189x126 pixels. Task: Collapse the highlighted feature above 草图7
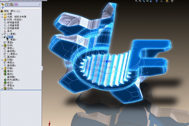tap(2, 37)
